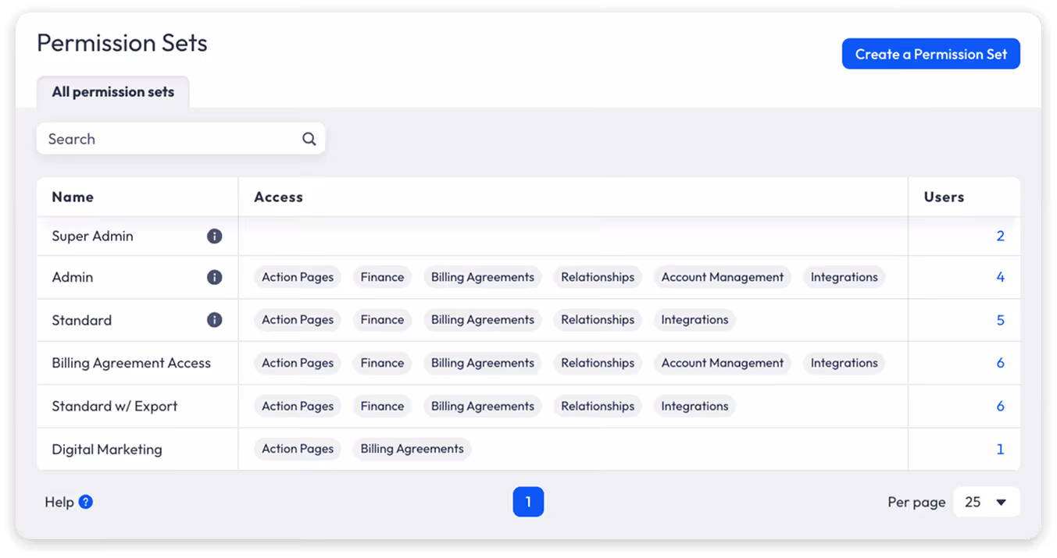Click the 1 user link for Digital Marketing
The height and width of the screenshot is (558, 1057).
(x=1000, y=449)
